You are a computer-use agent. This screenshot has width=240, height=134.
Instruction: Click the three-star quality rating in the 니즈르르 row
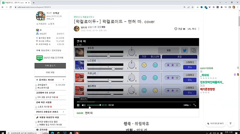pyautogui.click(x=172, y=65)
